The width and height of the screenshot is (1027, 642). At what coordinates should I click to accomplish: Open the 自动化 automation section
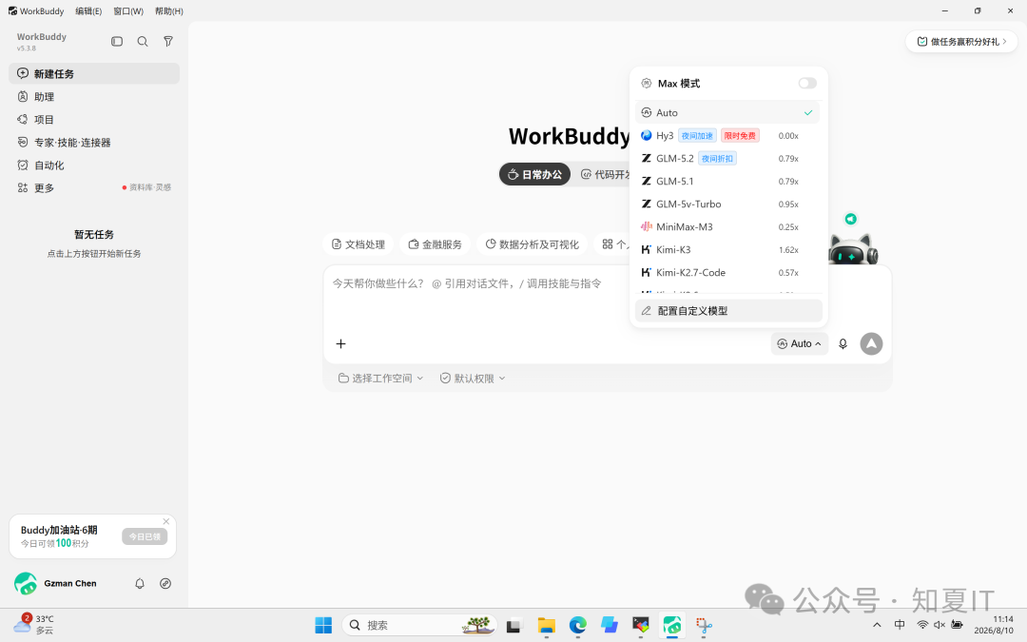point(93,165)
